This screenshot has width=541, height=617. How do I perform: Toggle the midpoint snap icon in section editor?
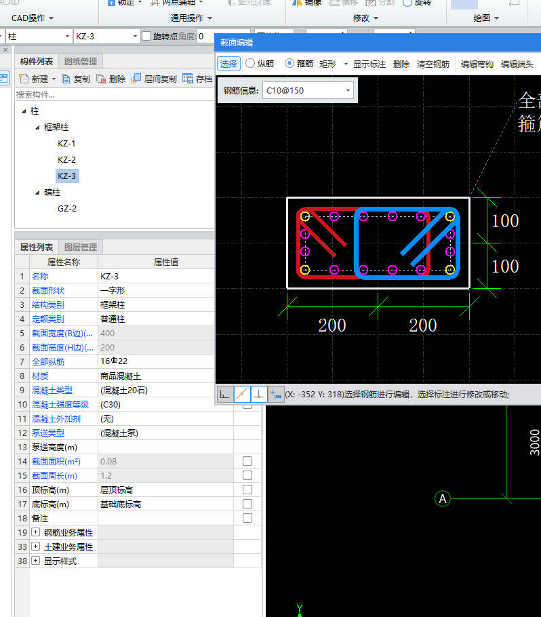[x=243, y=394]
